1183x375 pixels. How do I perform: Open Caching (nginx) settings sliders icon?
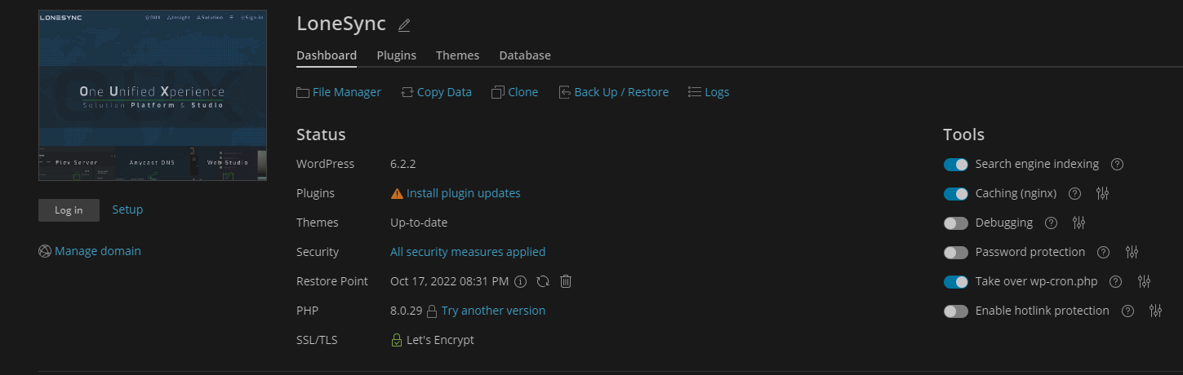[x=1103, y=194]
